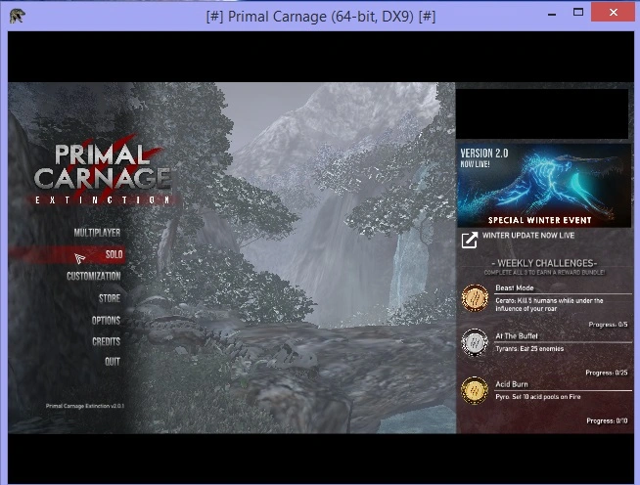
Task: Click the external link icon beside Winter Update
Action: pyautogui.click(x=470, y=240)
